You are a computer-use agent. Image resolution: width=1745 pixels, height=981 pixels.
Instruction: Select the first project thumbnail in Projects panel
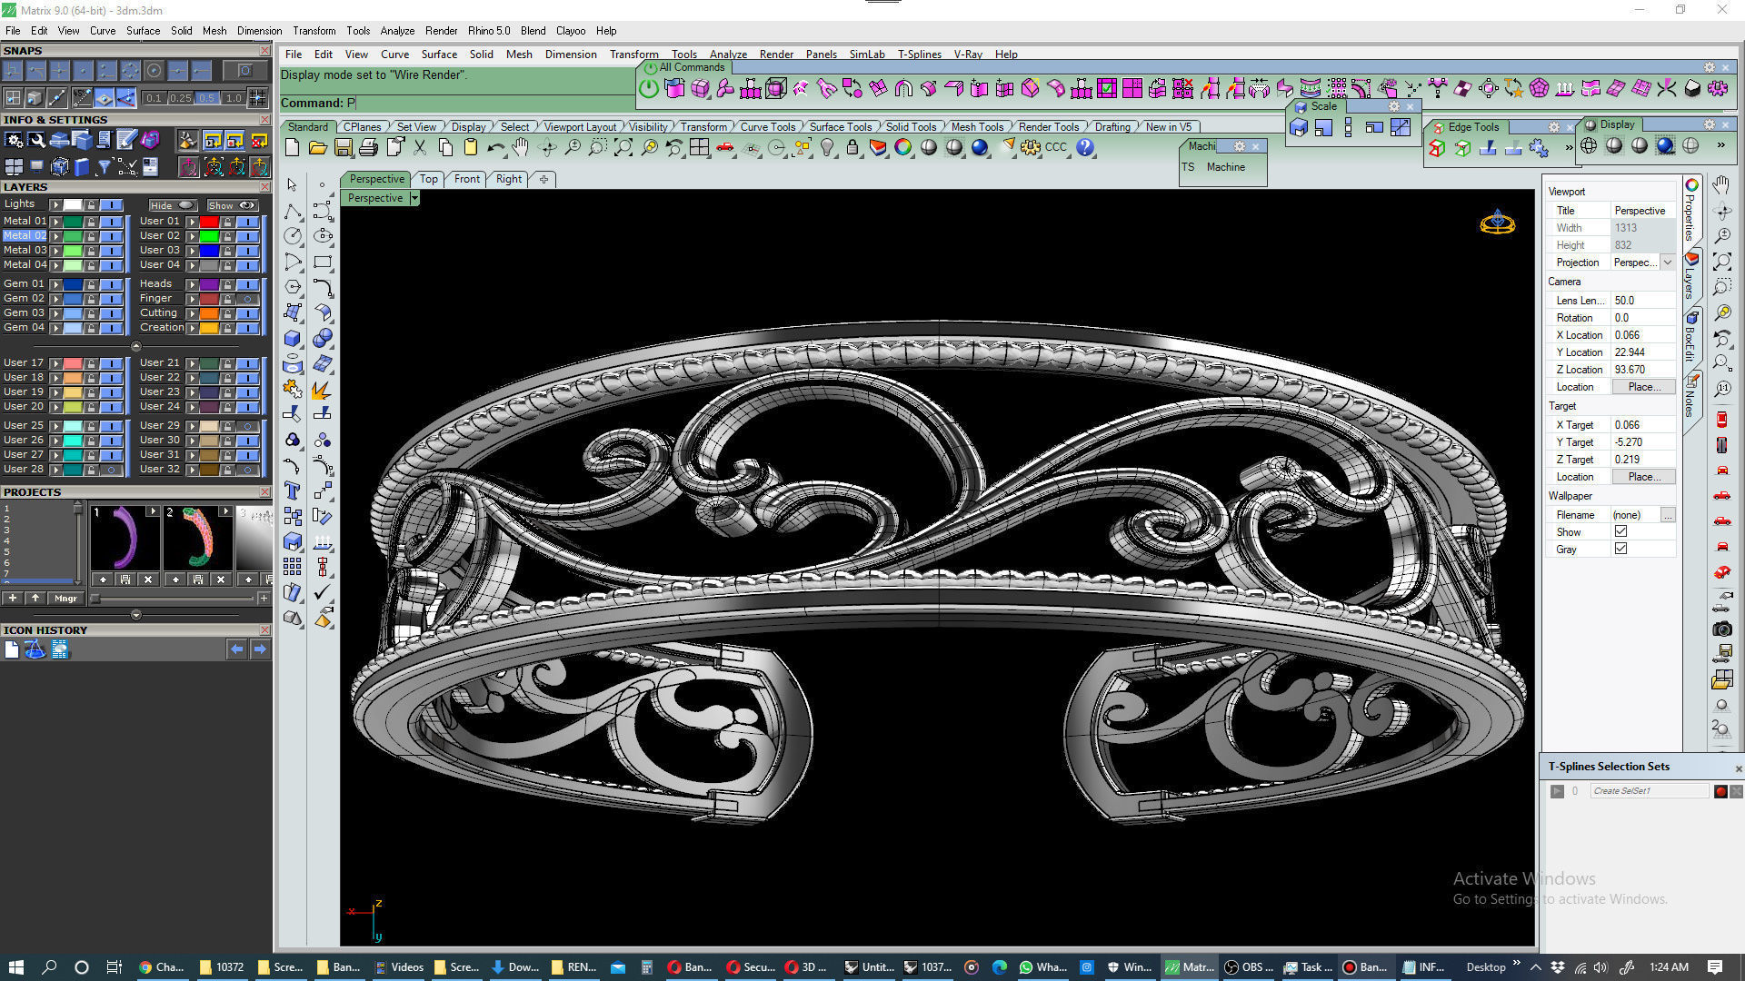click(123, 538)
